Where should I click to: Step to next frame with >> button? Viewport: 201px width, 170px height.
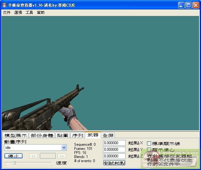tap(62, 156)
